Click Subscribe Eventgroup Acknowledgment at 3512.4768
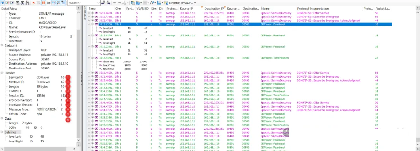Image resolution: width=420 pixels, height=151 pixels. (x=328, y=20)
